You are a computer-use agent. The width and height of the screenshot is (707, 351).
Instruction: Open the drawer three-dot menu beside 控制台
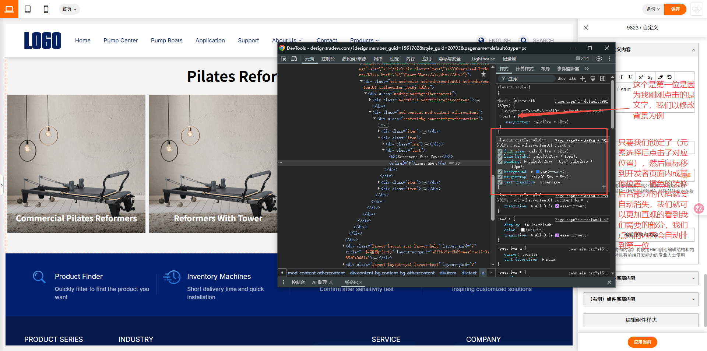[283, 282]
